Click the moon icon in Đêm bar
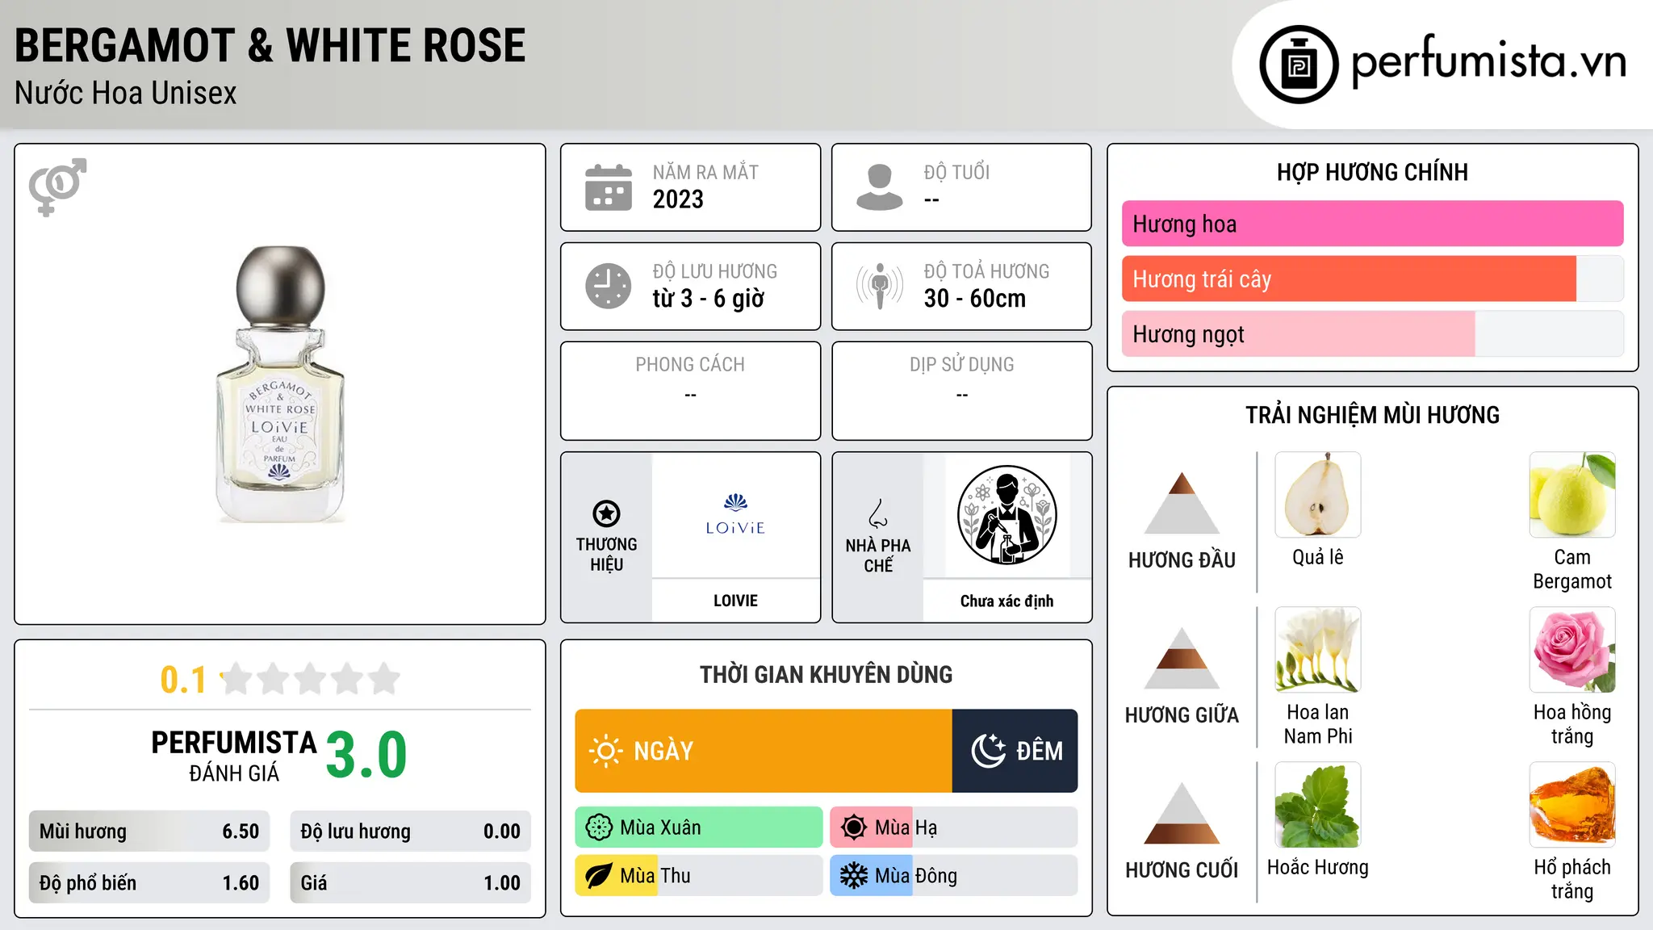 tap(988, 751)
